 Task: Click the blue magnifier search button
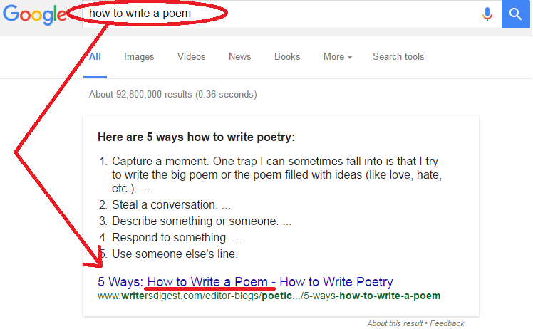[515, 14]
